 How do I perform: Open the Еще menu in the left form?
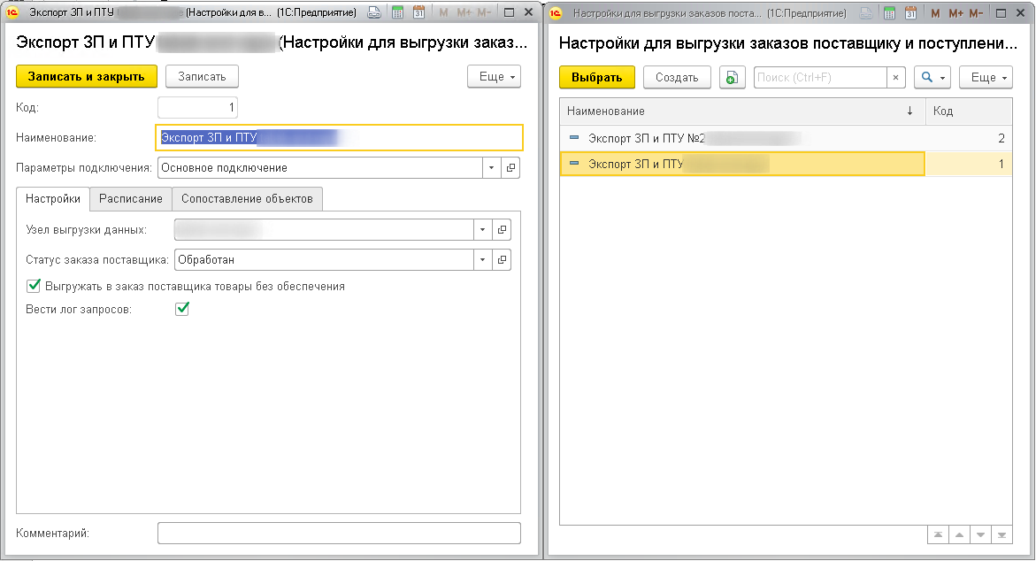click(x=494, y=77)
